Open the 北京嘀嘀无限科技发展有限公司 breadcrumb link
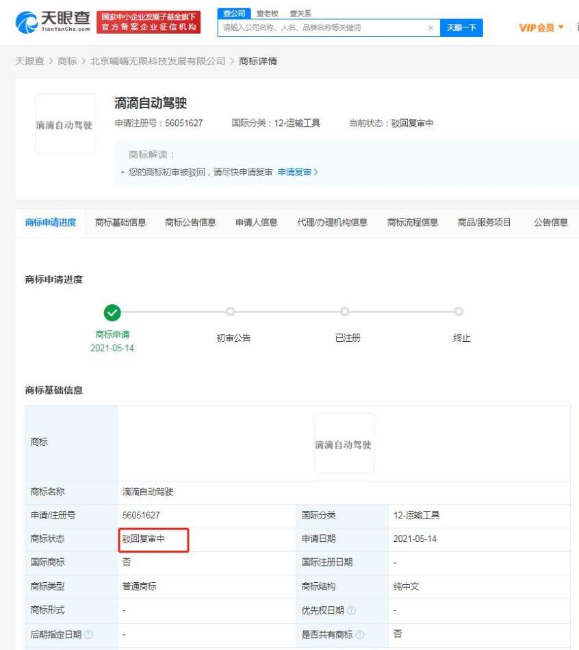579x650 pixels. click(158, 61)
